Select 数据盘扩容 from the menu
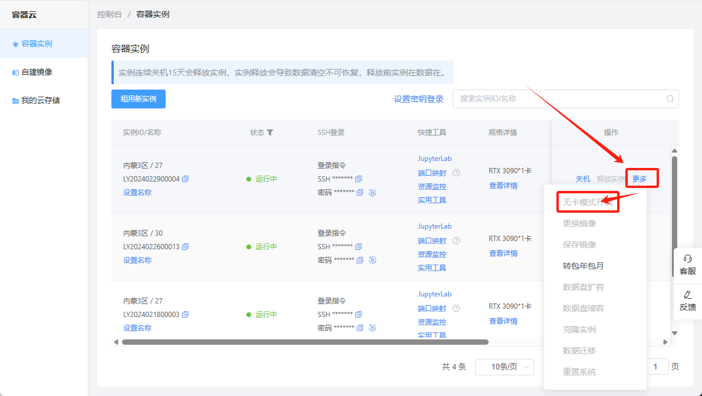Image resolution: width=702 pixels, height=396 pixels. click(x=584, y=287)
